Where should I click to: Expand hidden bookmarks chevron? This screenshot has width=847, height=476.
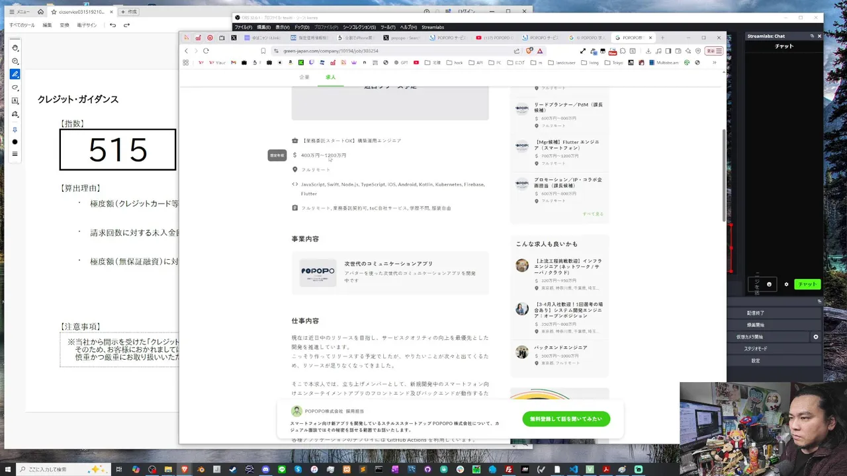tap(714, 62)
